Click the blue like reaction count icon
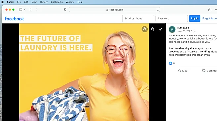 coord(170,63)
